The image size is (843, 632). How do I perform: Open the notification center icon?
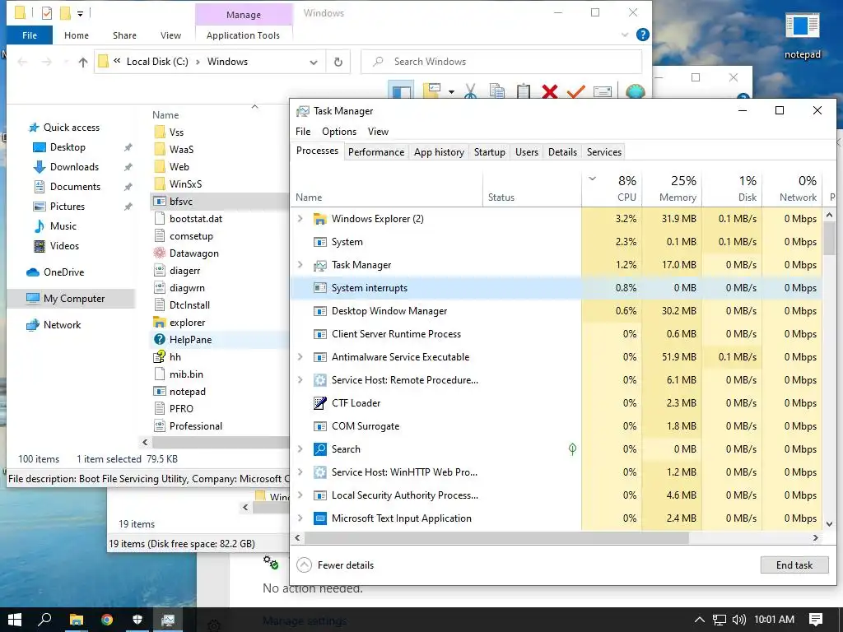point(816,620)
